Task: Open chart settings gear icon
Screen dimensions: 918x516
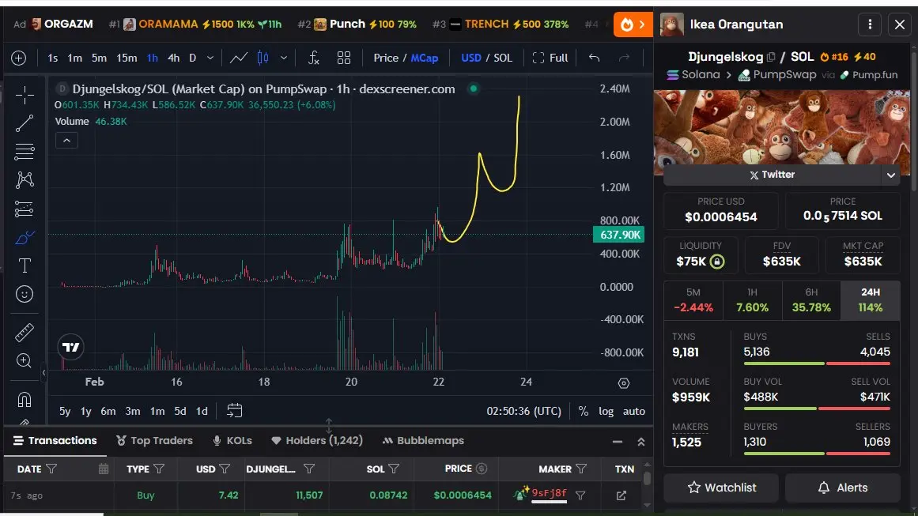Action: [624, 383]
